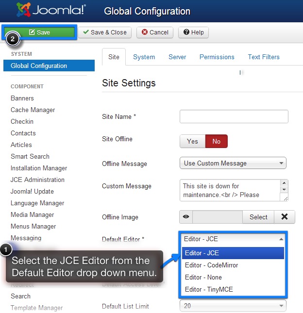Click into Custom Message text area
303x313 pixels.
click(230, 190)
